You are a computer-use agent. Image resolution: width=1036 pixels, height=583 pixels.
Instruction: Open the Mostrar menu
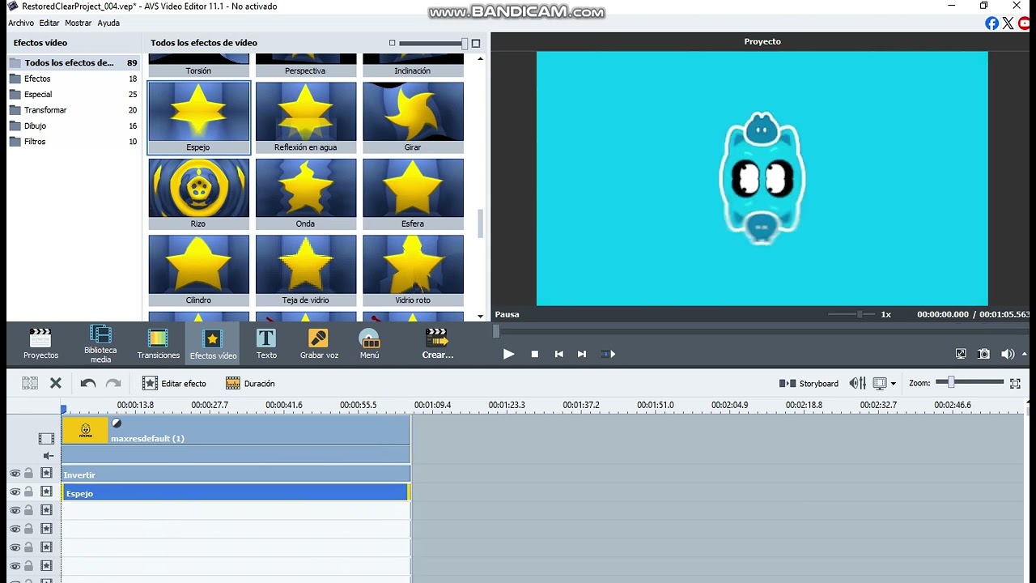coord(79,23)
